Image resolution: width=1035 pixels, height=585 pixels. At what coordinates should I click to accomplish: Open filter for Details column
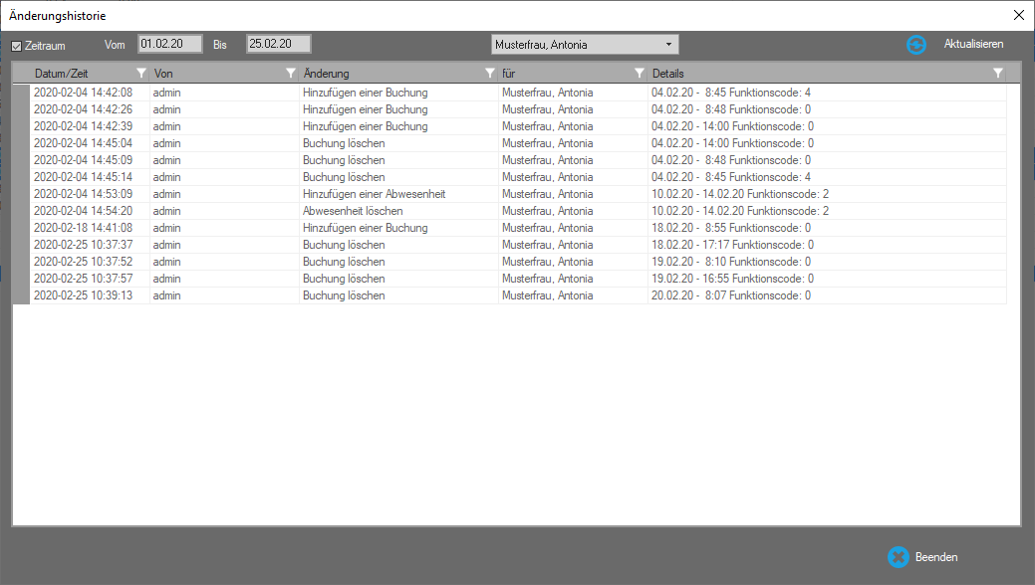tap(997, 74)
